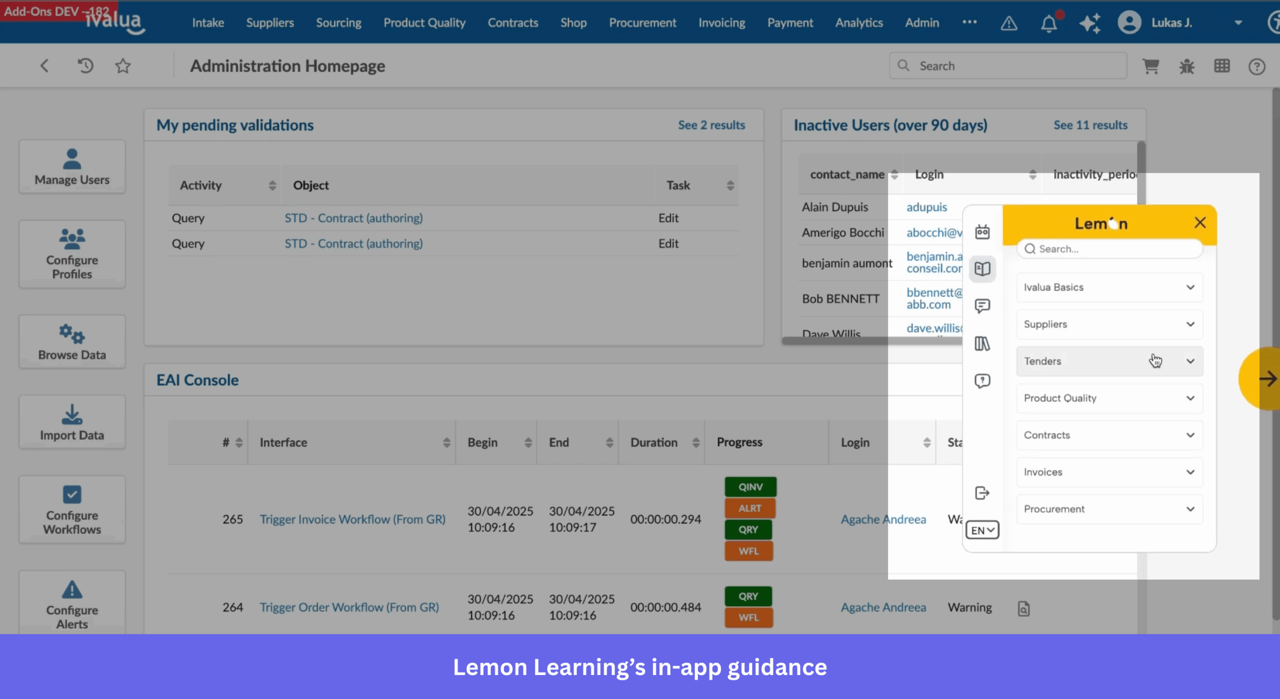Click the help question mark icon
The width and height of the screenshot is (1280, 699).
point(1256,66)
